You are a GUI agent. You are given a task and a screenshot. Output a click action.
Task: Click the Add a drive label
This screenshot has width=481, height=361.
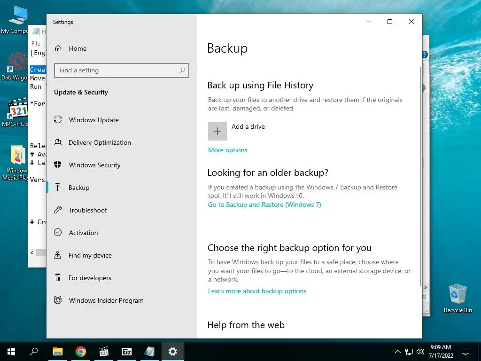click(248, 126)
